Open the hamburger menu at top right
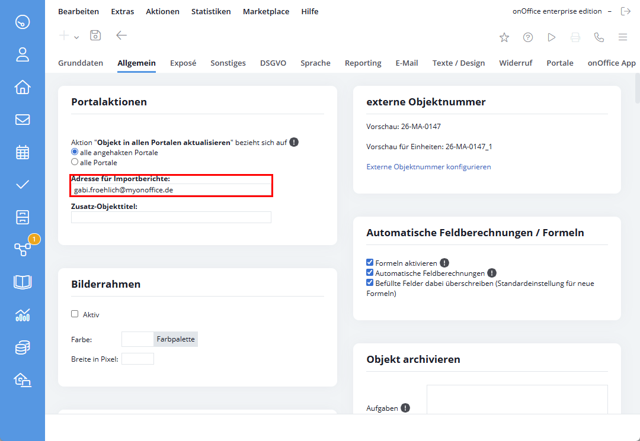Screen dimensions: 640x441 (x=623, y=37)
